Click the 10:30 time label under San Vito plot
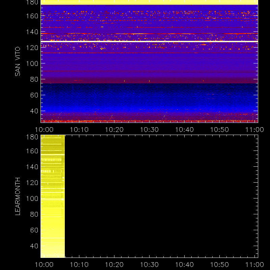Screen dimensions: 270x270 click(150, 130)
